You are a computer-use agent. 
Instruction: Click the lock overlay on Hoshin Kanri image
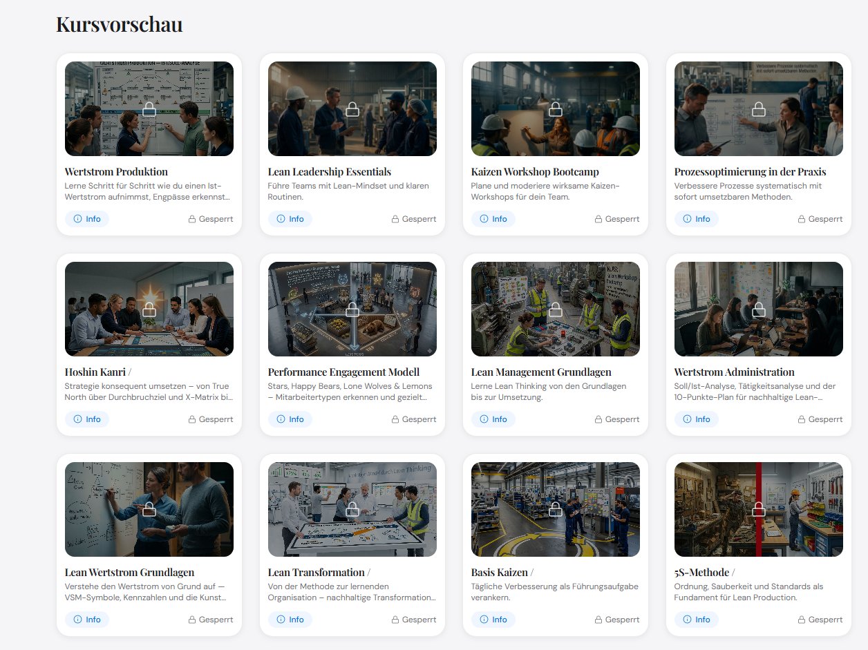pyautogui.click(x=149, y=309)
